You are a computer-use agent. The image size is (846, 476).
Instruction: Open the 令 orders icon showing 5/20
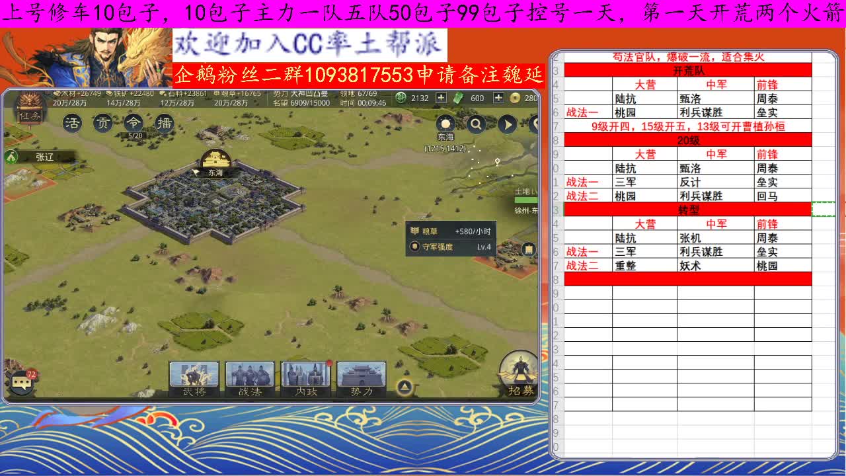[134, 124]
